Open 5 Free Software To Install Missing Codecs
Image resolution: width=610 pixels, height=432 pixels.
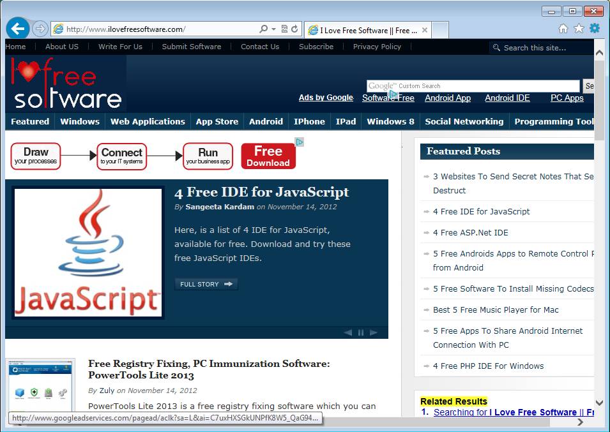[x=514, y=288]
